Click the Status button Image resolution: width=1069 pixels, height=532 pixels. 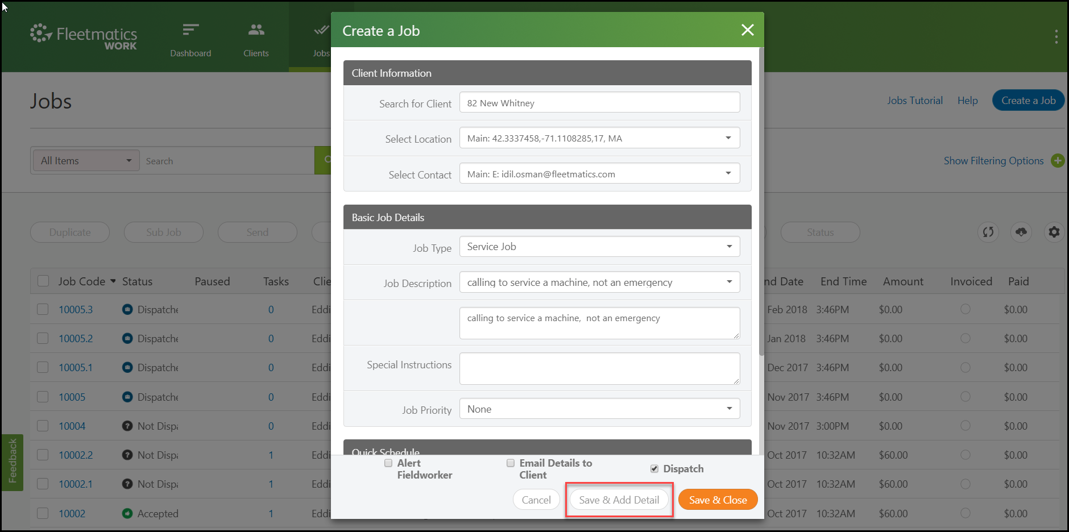tap(820, 232)
